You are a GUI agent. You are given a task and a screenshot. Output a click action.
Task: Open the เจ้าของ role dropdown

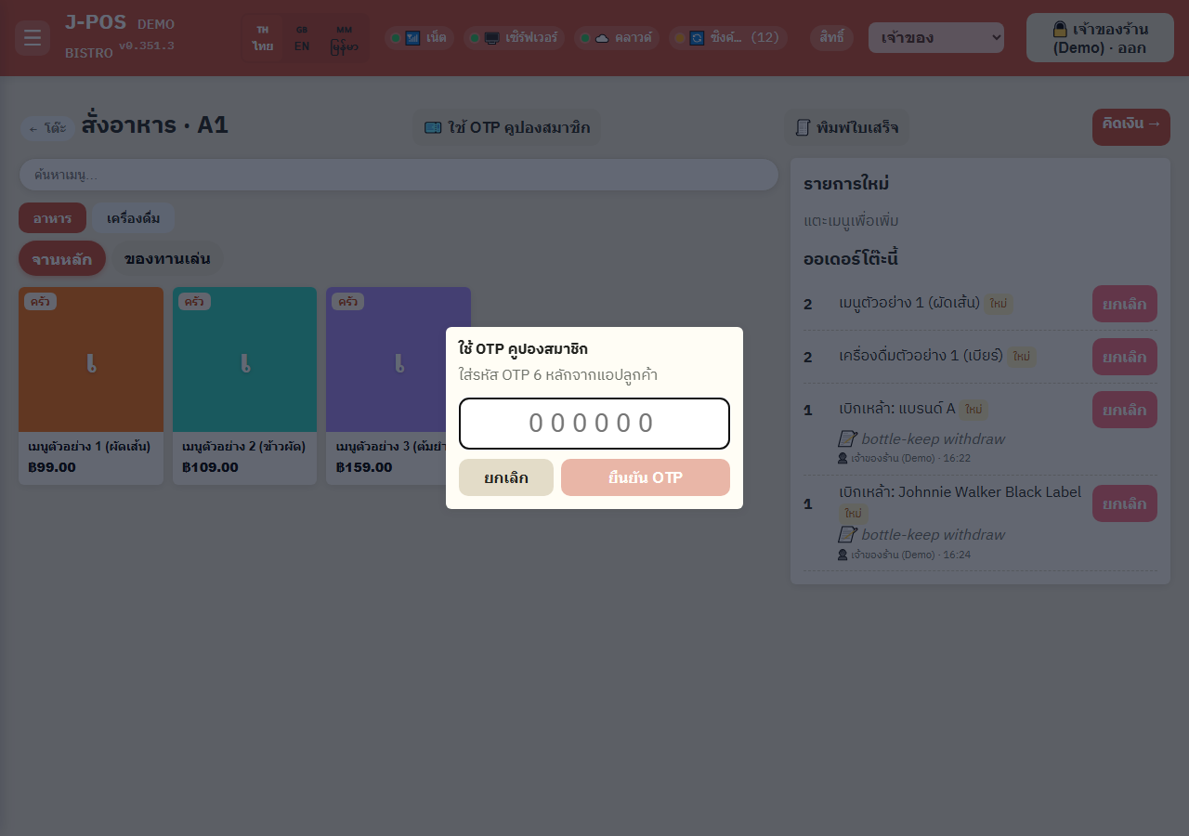(936, 38)
